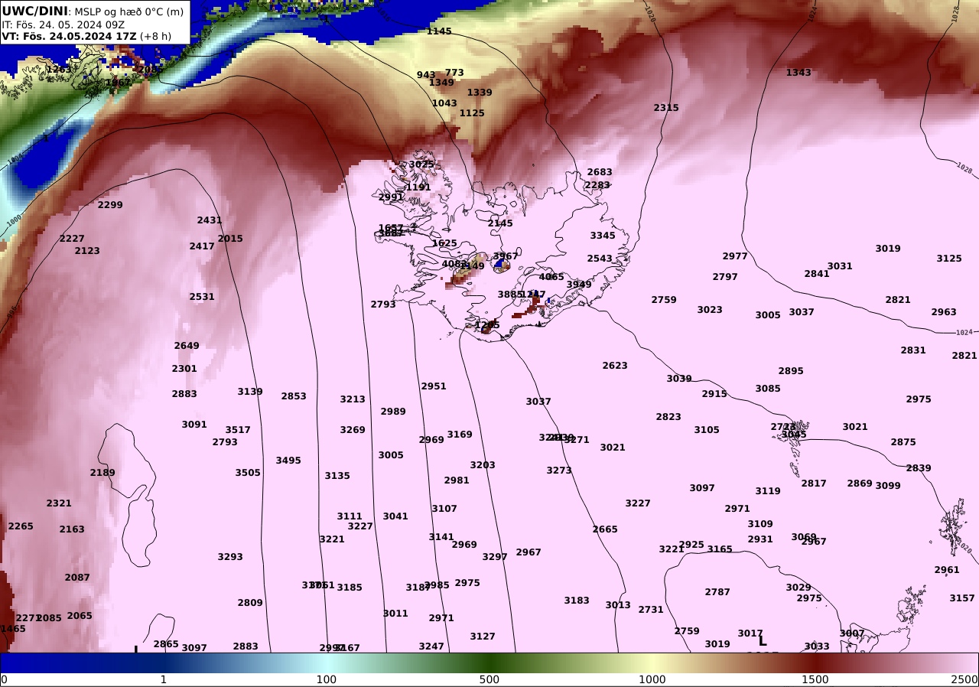Click the 2787 label
This screenshot has height=687, width=979.
coord(717,592)
